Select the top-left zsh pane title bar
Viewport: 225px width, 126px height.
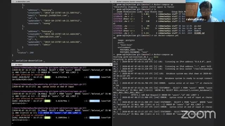[x=62, y=1]
